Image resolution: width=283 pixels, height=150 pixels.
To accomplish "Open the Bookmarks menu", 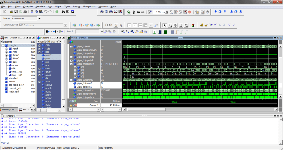I will (89, 7).
